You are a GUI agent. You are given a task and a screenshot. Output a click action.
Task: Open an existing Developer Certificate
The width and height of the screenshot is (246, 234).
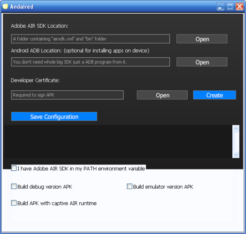pyautogui.click(x=162, y=95)
